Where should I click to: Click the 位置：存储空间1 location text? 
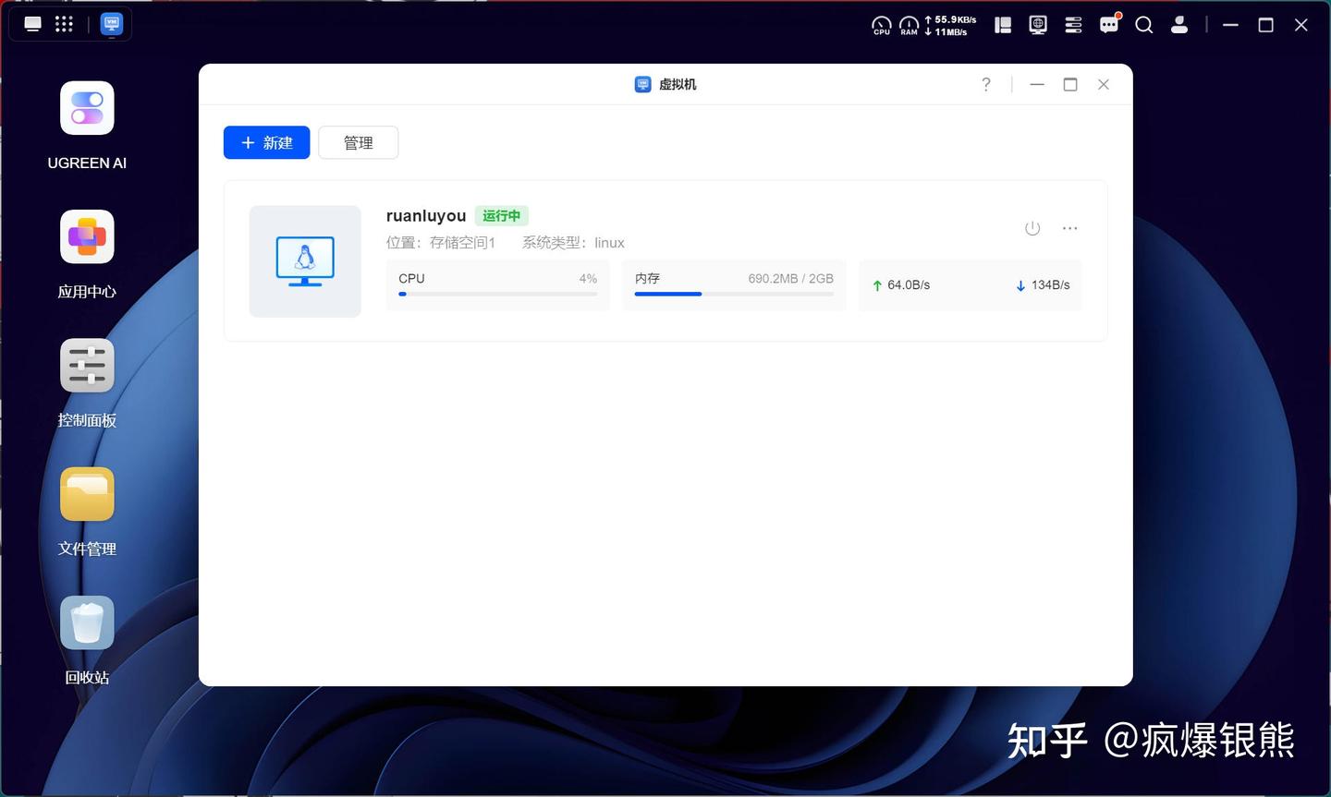click(441, 243)
